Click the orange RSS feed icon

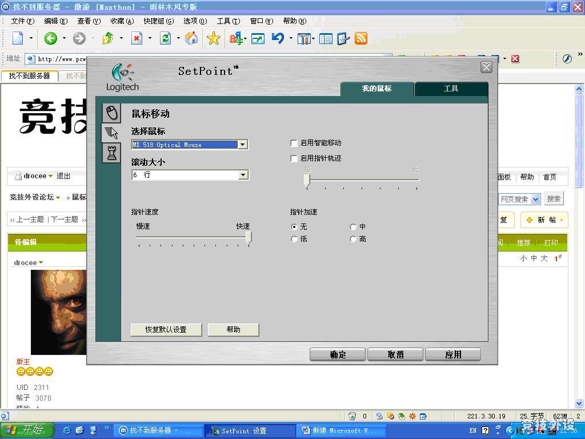click(361, 38)
